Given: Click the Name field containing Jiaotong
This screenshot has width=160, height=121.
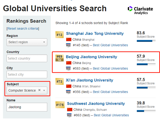Looking at the screenshot, I should pos(27,107).
